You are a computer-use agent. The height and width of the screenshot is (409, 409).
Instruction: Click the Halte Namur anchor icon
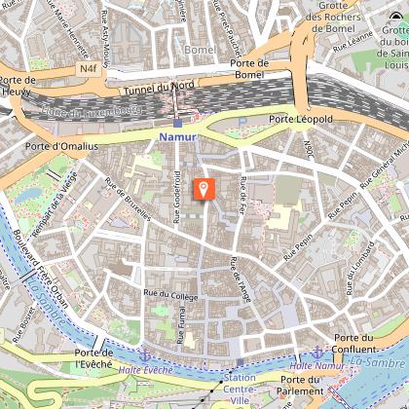tap(317, 353)
